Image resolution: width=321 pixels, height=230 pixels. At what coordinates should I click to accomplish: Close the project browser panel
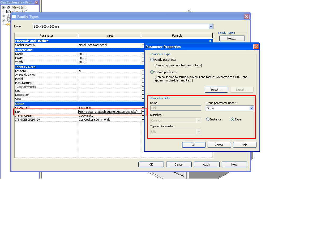pyautogui.click(x=37, y=2)
